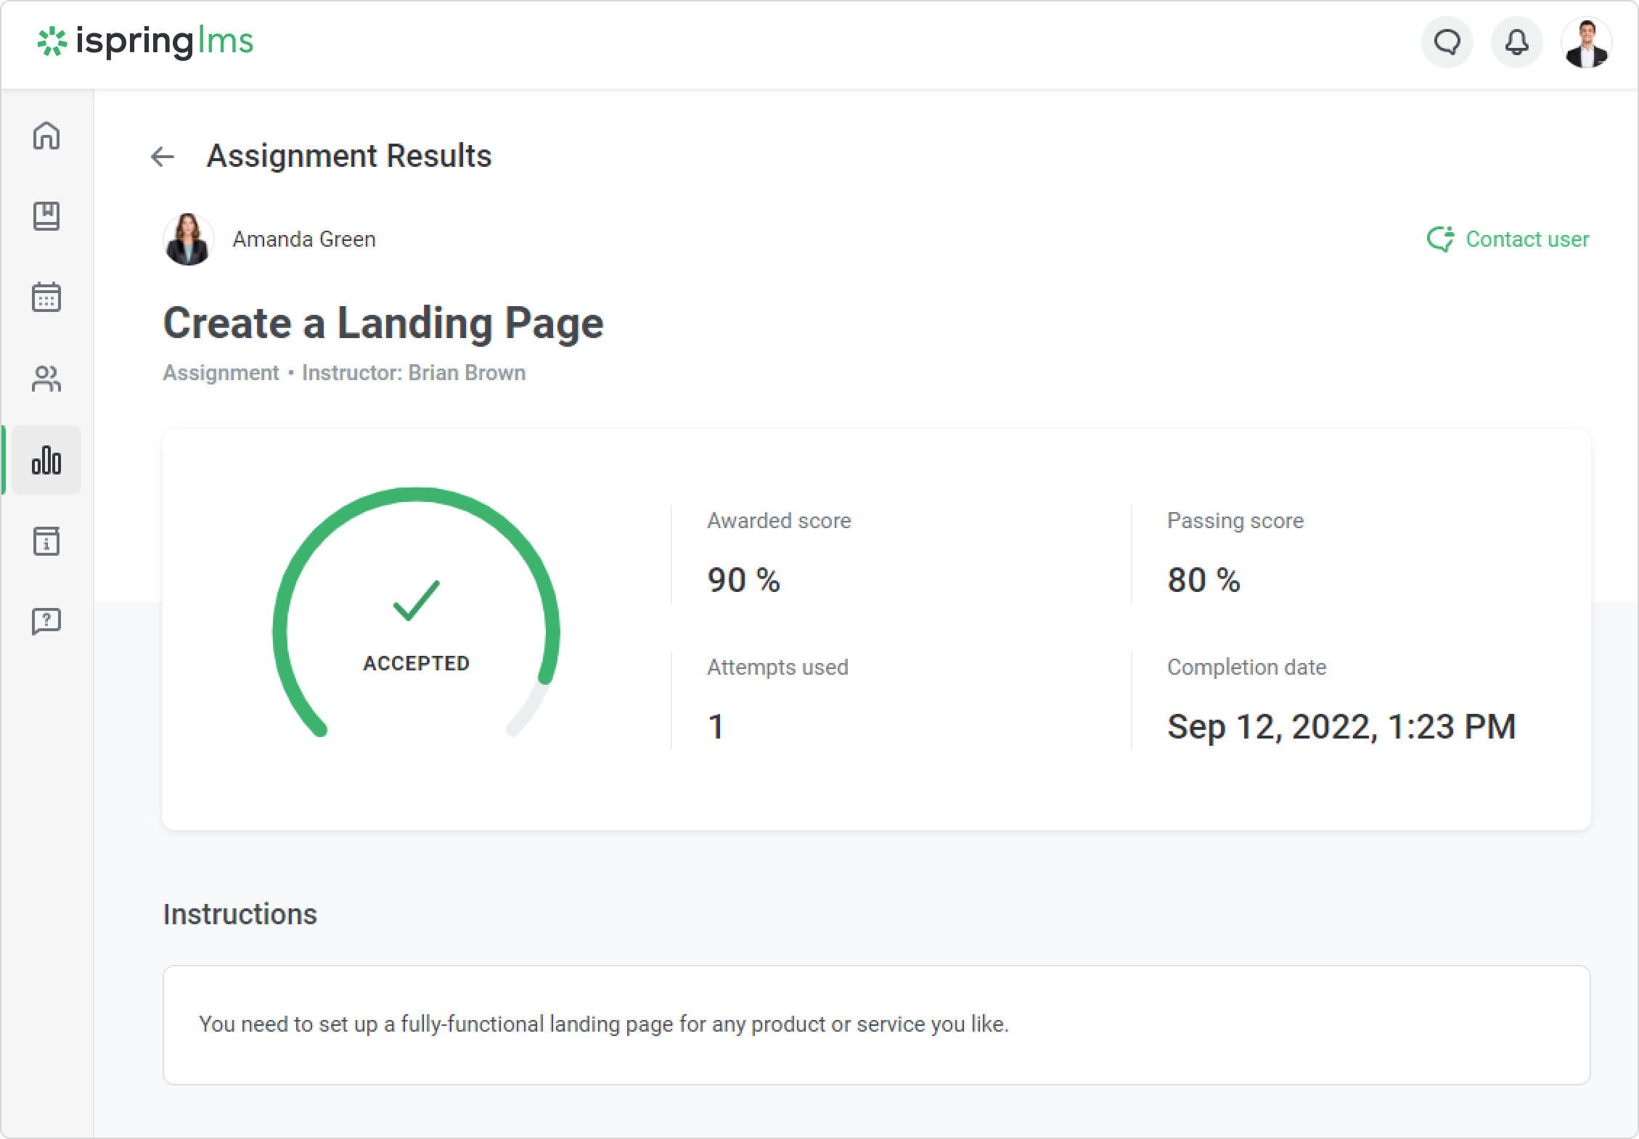1639x1139 pixels.
Task: Click the iSpring LMS logo
Action: click(x=145, y=42)
